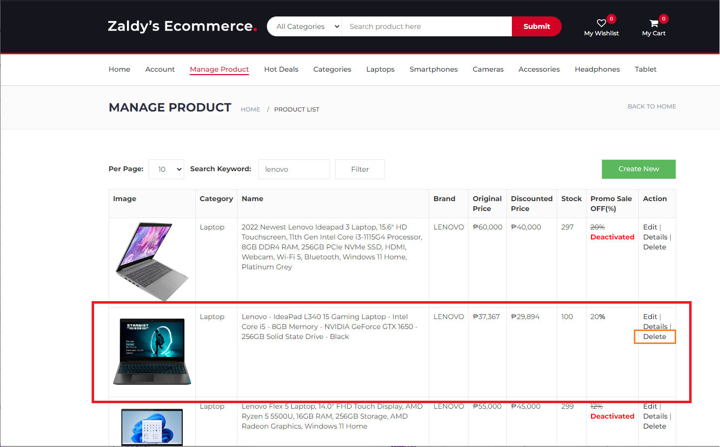Click the Create New button
Screen dimensions: 720x447
coord(638,169)
